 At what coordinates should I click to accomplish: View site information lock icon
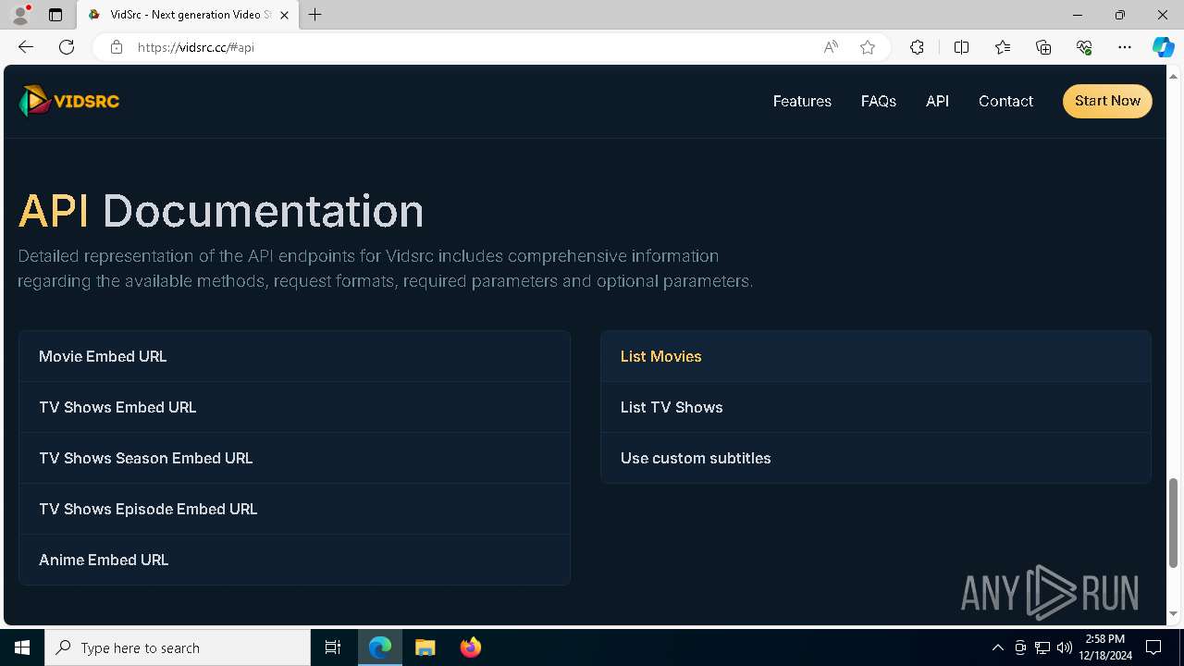point(117,47)
